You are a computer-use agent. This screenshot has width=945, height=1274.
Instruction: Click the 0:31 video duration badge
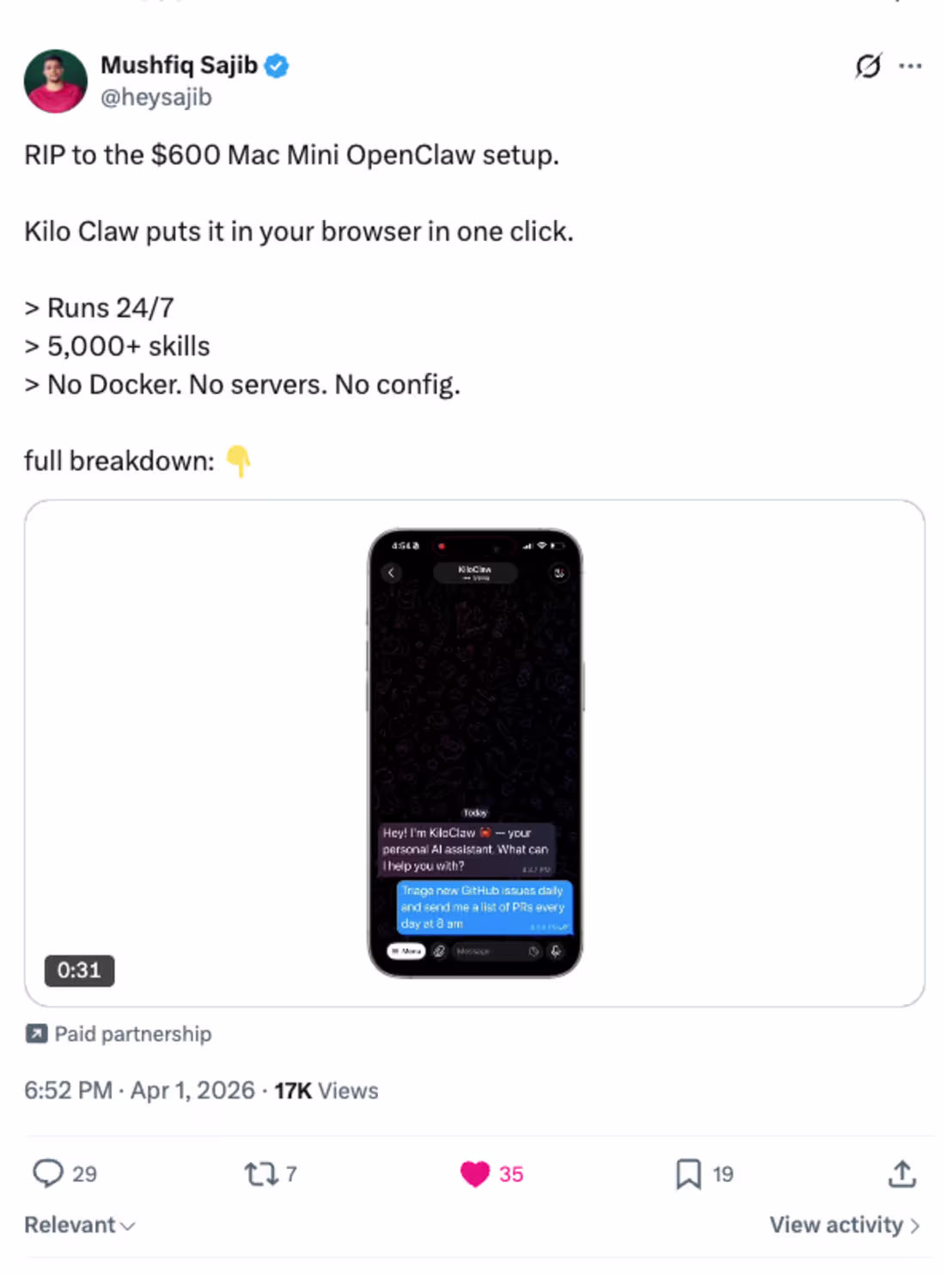[79, 971]
